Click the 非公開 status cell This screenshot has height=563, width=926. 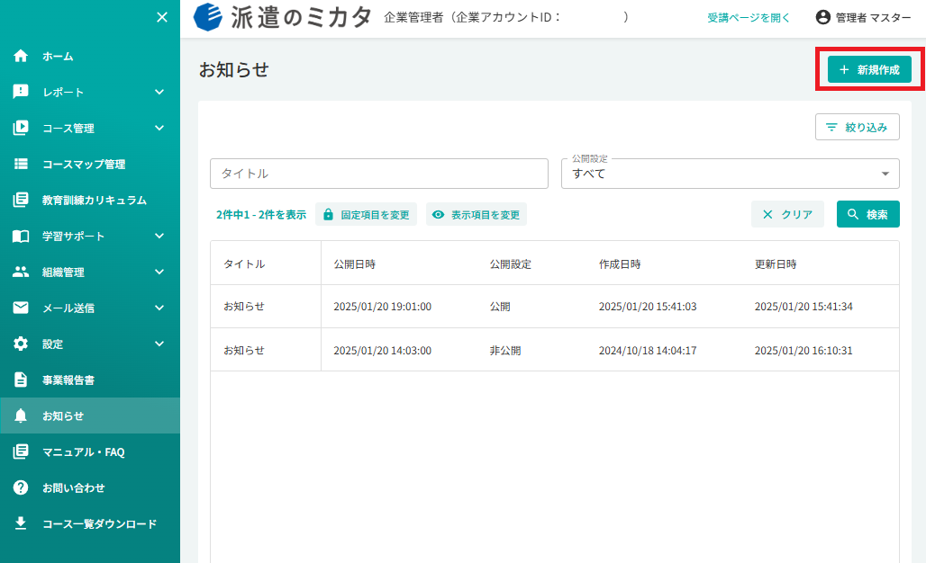(505, 350)
